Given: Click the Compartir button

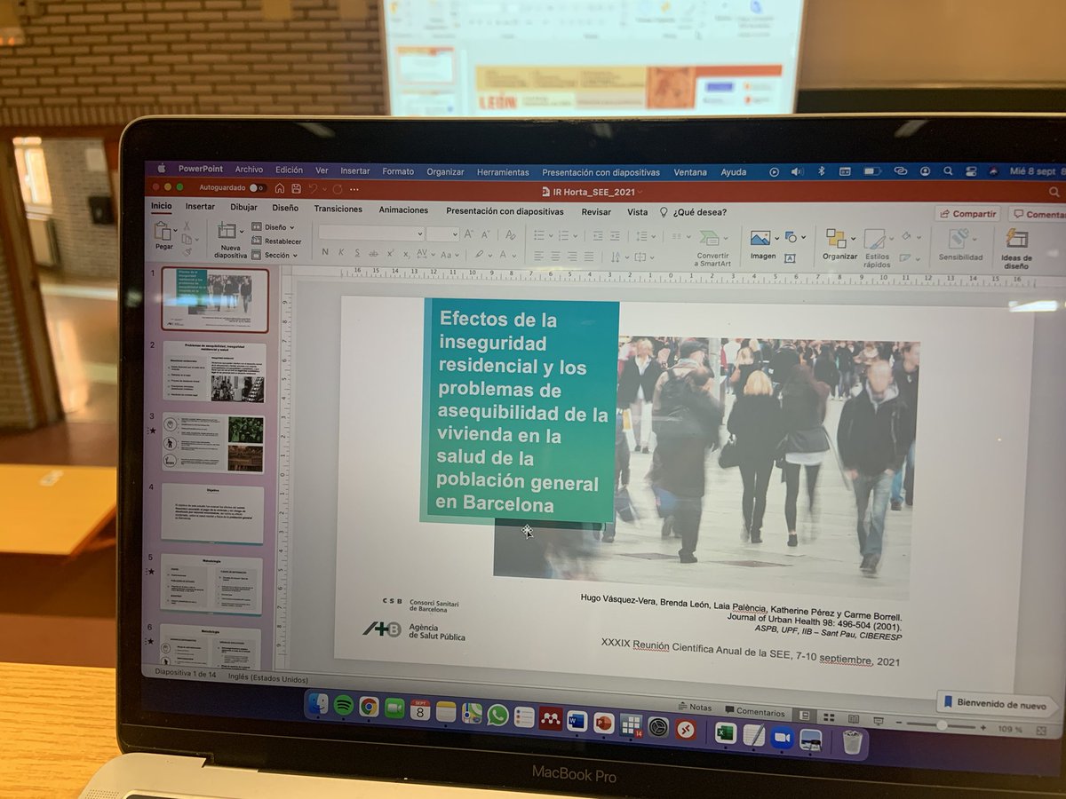Looking at the screenshot, I should click(967, 213).
